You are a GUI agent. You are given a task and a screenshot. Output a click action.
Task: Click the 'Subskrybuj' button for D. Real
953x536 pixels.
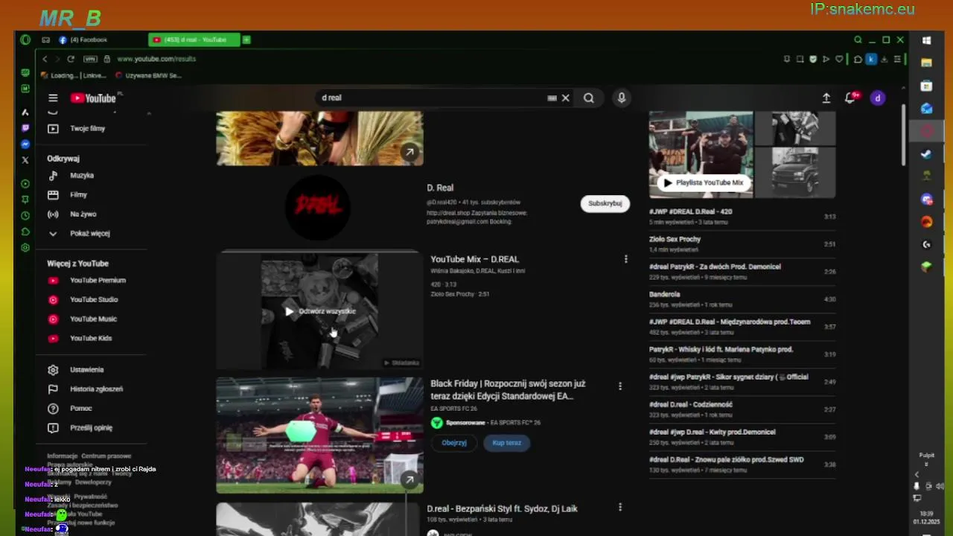pyautogui.click(x=605, y=203)
